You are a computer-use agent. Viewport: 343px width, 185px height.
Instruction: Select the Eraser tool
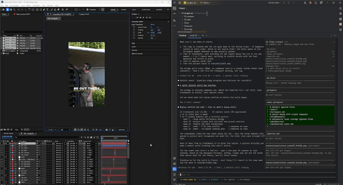click(58, 10)
